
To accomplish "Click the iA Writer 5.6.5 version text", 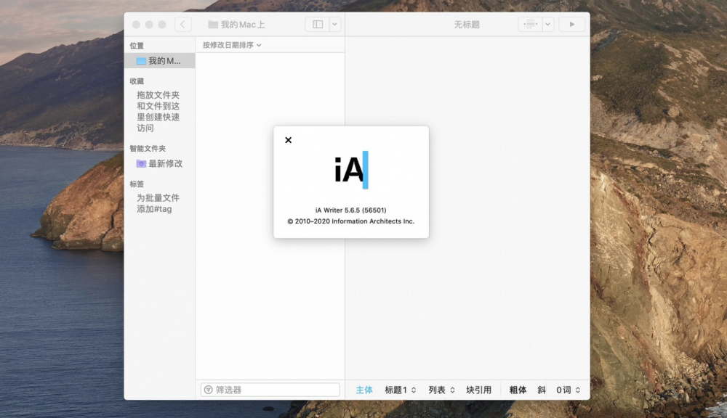I will (x=351, y=210).
